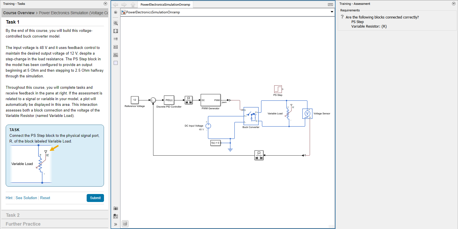The height and width of the screenshot is (229, 458).
Task: Click the model data database badge
Action: pos(125,224)
